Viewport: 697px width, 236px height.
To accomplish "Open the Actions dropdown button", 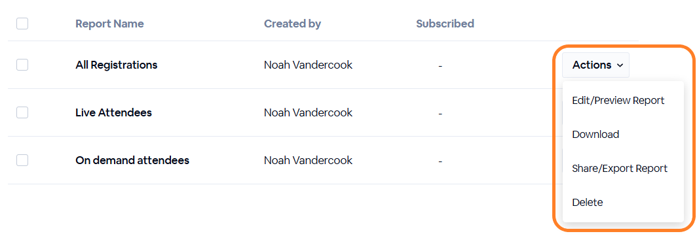I will [595, 65].
